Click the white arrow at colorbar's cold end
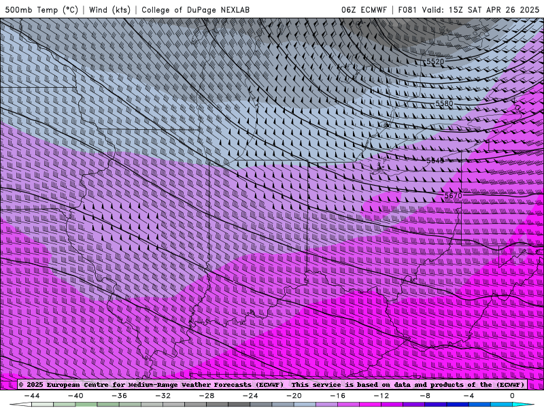Screen dimensions: 544x408 pyautogui.click(x=20, y=405)
